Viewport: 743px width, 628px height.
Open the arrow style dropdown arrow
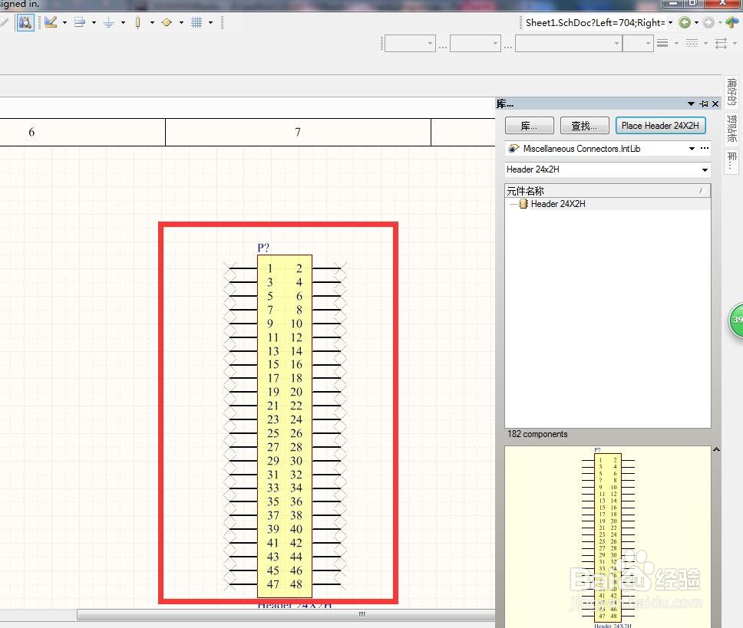click(x=735, y=44)
